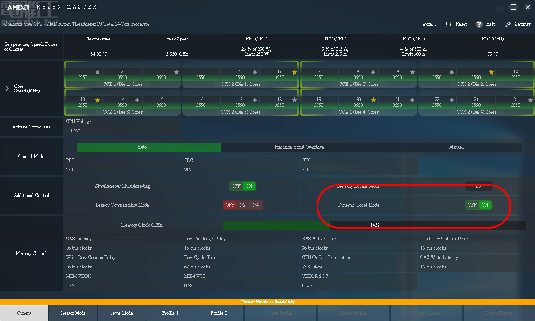Set Legacy Compatibility Mode to 1/2
Viewport: 535px width, 321px height.
pyautogui.click(x=243, y=205)
